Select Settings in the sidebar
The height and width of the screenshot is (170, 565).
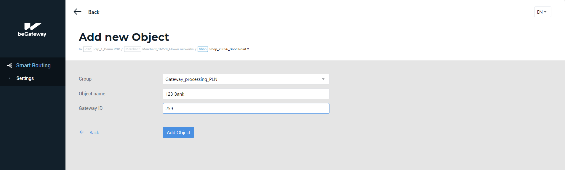click(x=25, y=78)
